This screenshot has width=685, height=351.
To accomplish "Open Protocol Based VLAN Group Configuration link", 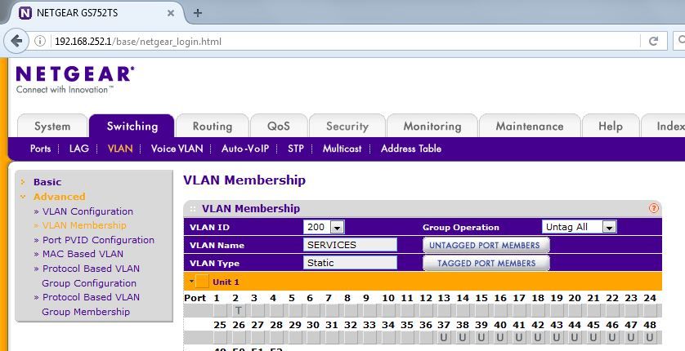I will pos(91,276).
